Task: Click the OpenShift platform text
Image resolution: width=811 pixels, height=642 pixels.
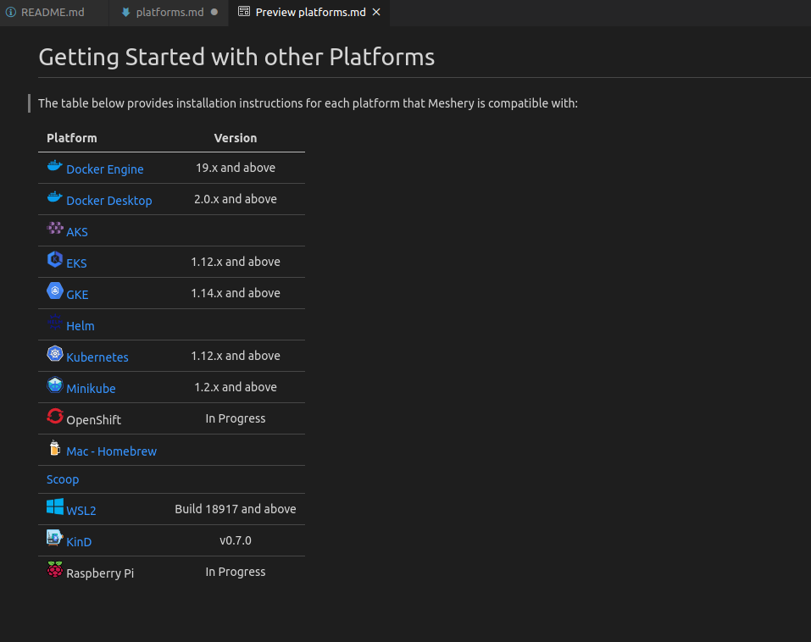Action: pos(93,420)
